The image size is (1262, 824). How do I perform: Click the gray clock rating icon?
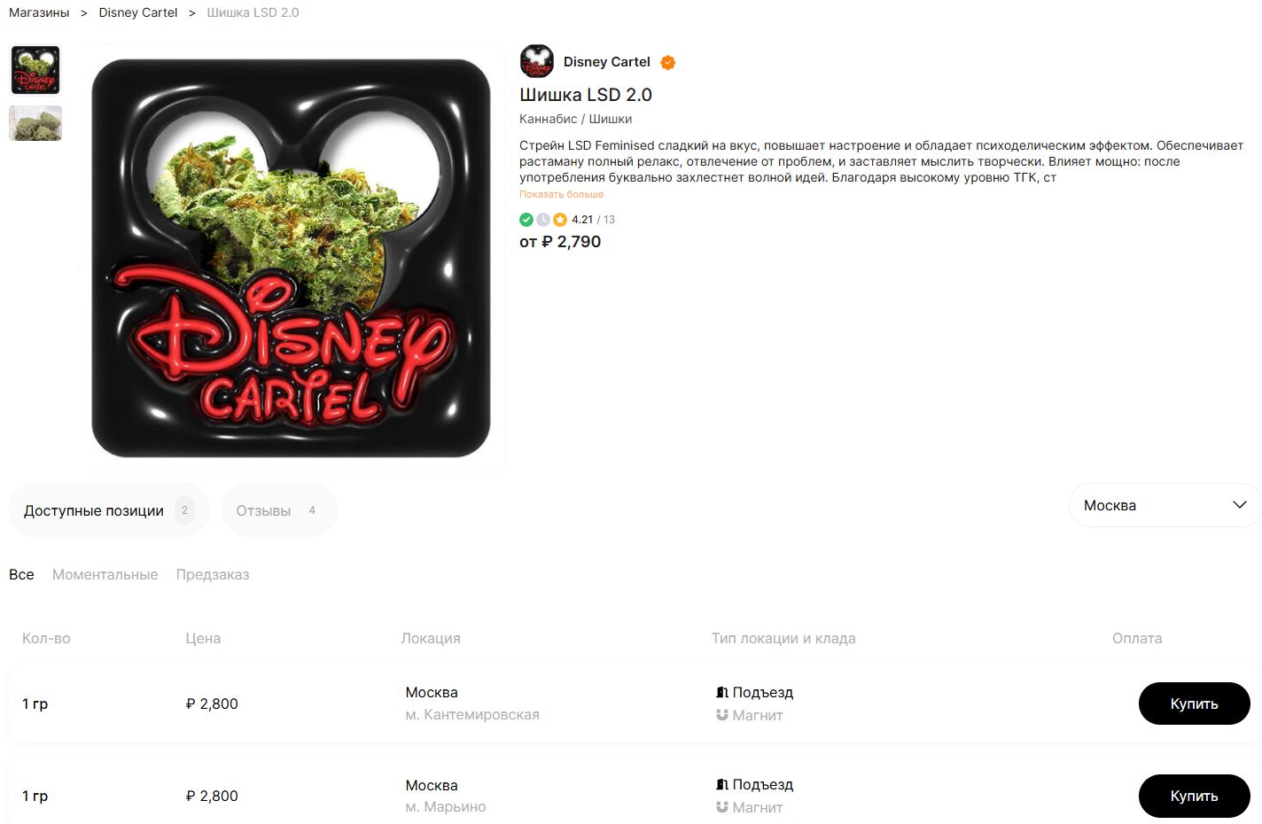tap(543, 220)
